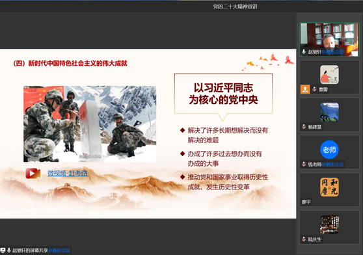Click 曹蕾's avatar picture

coord(329,75)
